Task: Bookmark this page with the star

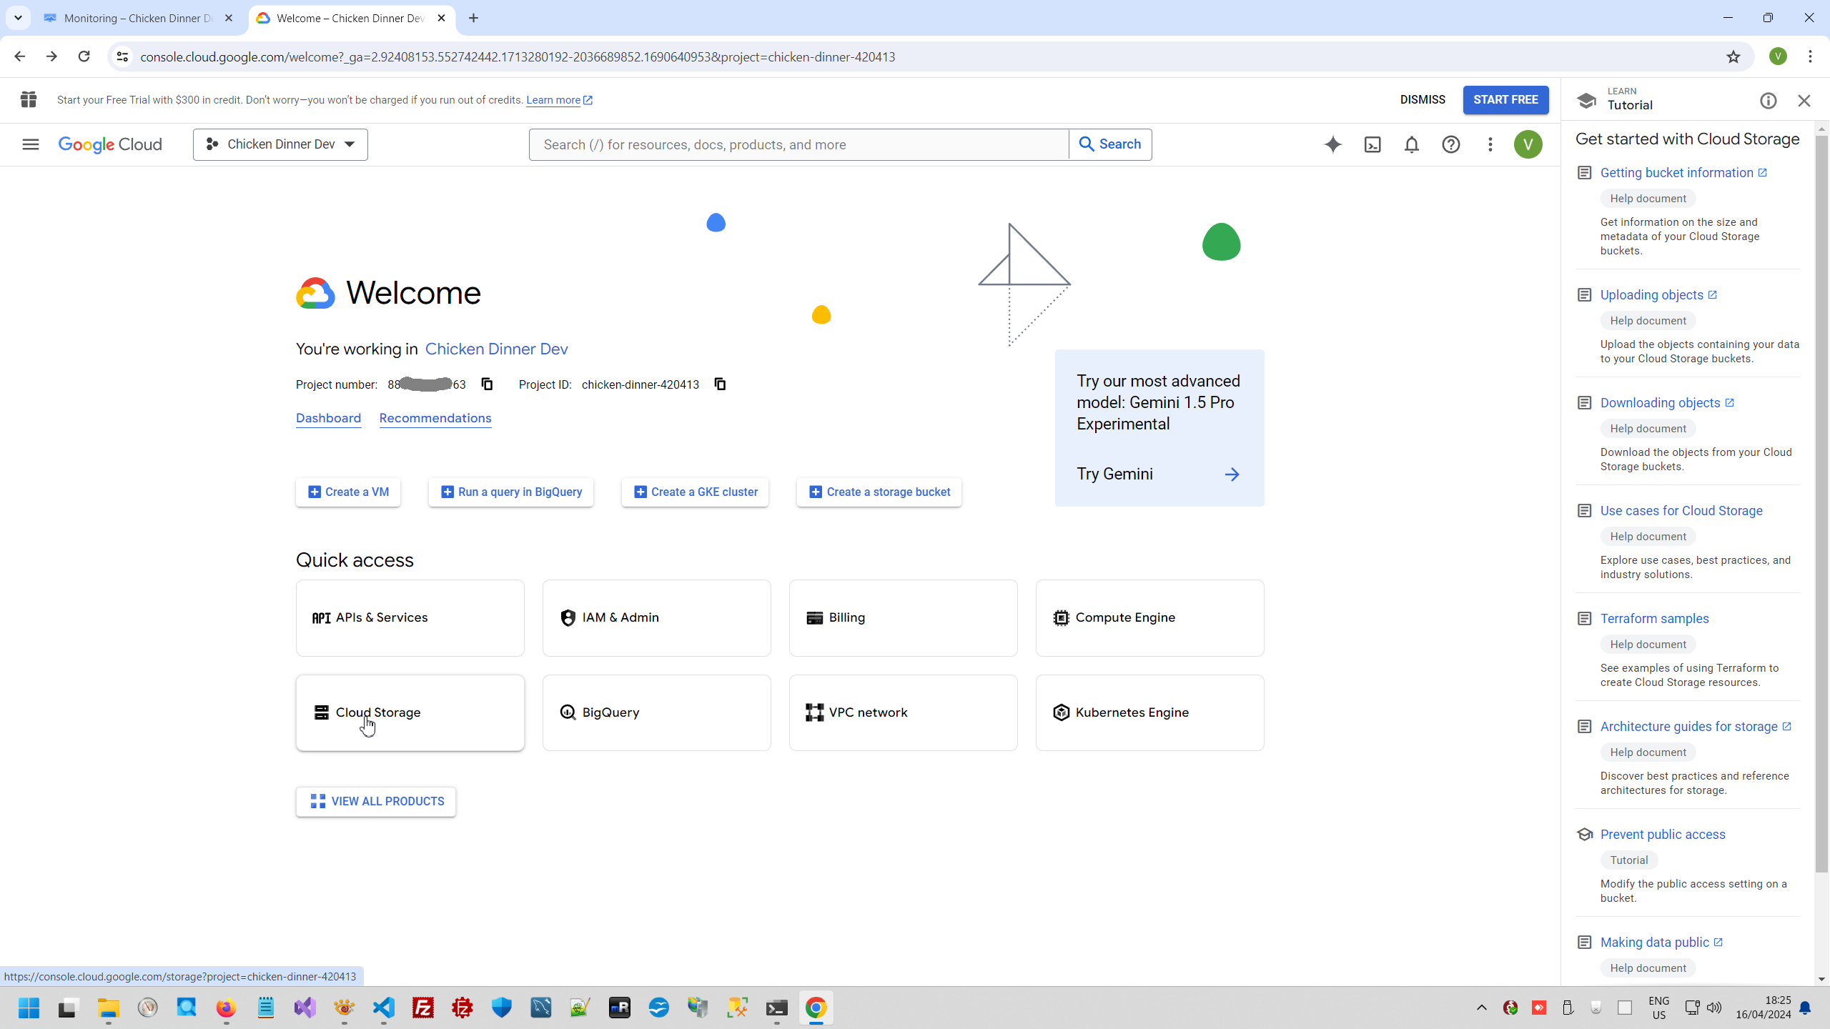Action: pos(1733,56)
